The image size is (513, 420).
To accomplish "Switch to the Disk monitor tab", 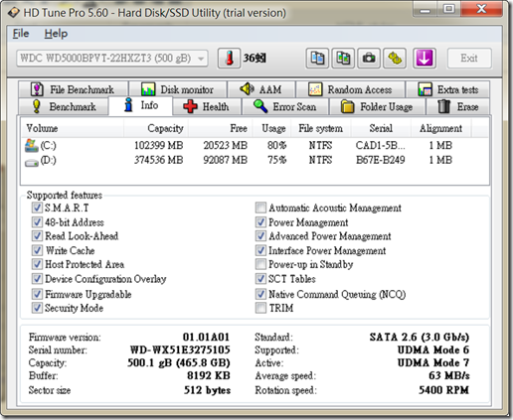I will point(178,89).
